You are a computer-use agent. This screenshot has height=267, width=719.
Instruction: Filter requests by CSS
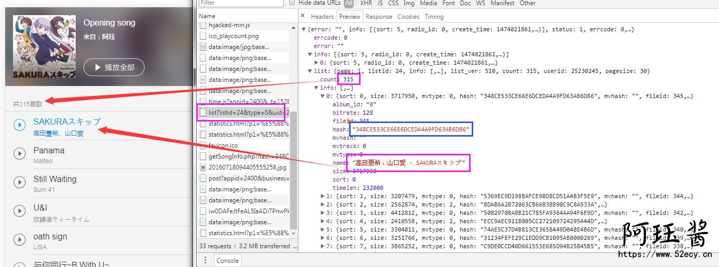pyautogui.click(x=393, y=3)
